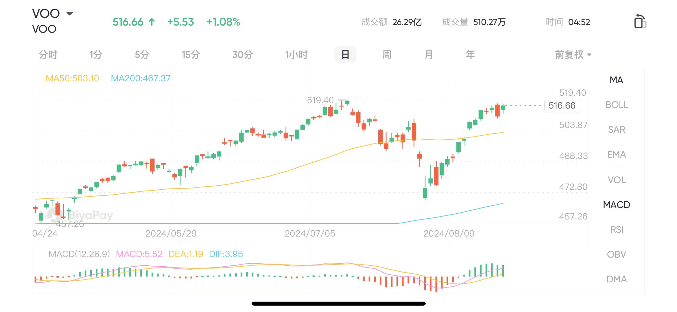Toggle the BOLL indicator
Image resolution: width=677 pixels, height=312 pixels.
pos(617,105)
